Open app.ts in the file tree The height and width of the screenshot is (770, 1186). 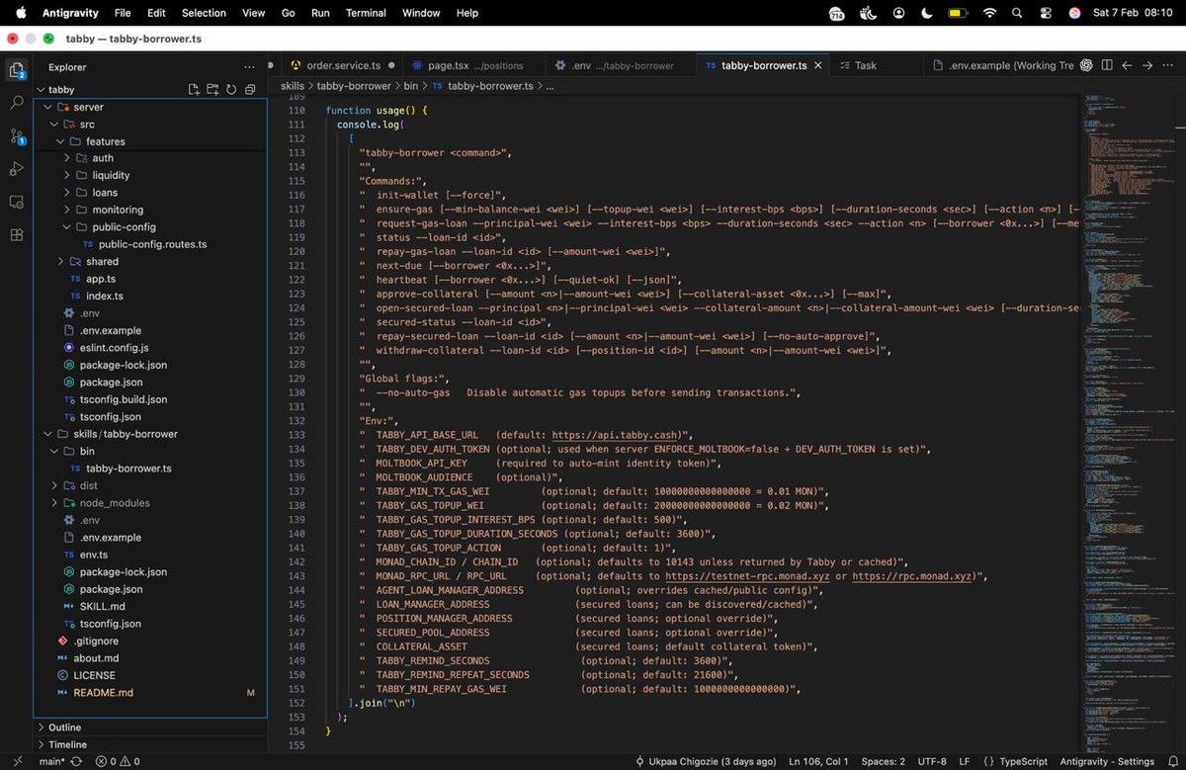(101, 279)
